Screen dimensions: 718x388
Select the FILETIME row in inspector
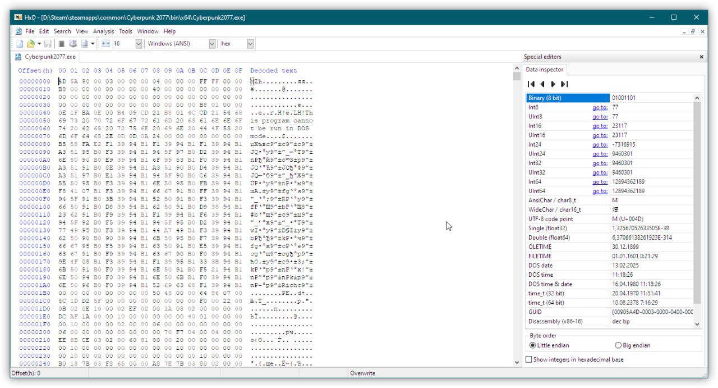(610, 256)
